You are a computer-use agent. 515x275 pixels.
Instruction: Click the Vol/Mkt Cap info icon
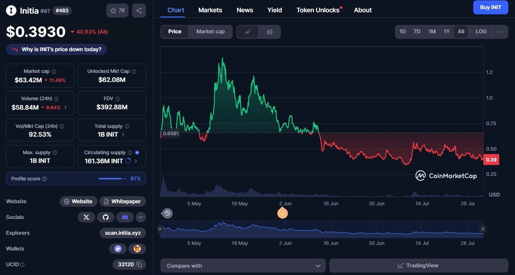coord(62,126)
